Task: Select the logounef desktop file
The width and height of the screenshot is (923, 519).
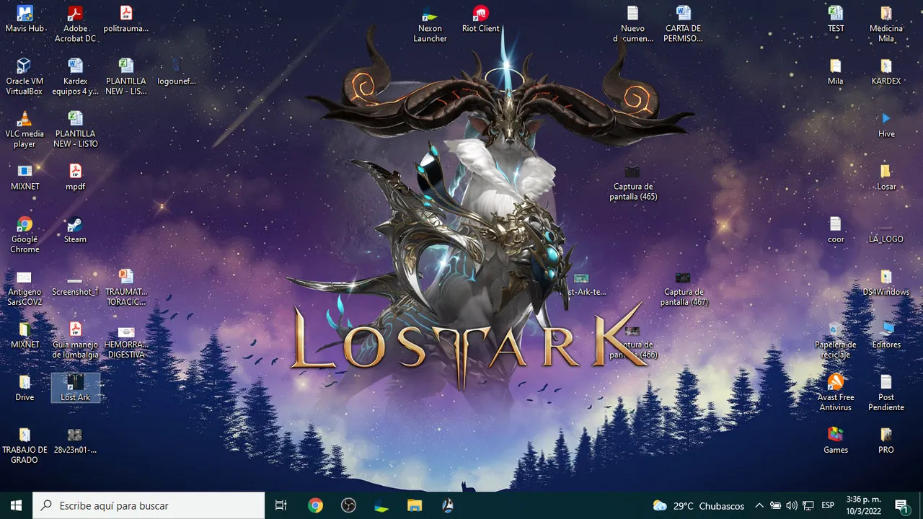Action: [x=177, y=71]
